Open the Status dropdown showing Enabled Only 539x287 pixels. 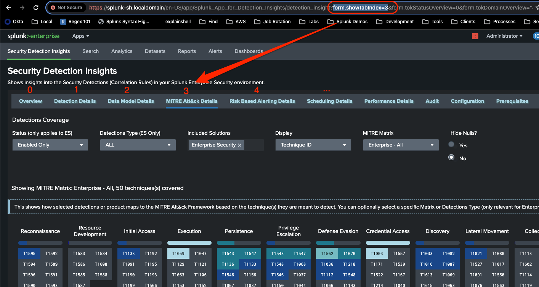[x=50, y=145]
